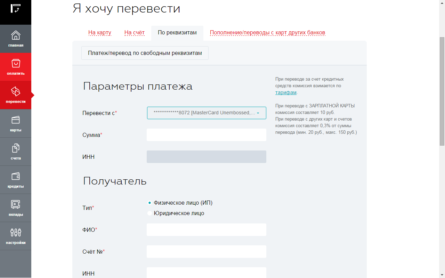Click the bank logo icon in top-left corner
This screenshot has height=278, width=445.
coord(16,9)
